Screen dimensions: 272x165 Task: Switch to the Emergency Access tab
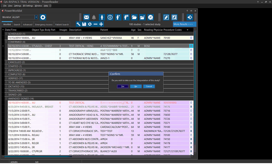tap(44, 24)
